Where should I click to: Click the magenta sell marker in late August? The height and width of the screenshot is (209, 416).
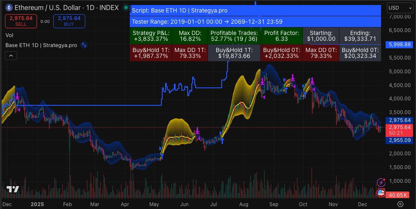coord(262,82)
